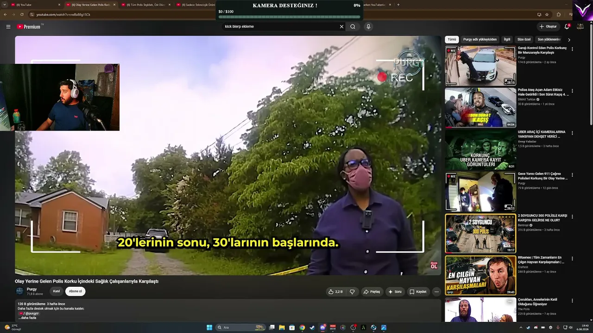The image size is (593, 333).
Task: Select 'Purgy adlı yükleyiciden' filter chip
Action: (x=480, y=39)
